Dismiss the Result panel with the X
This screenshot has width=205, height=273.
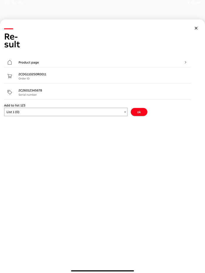click(x=196, y=28)
